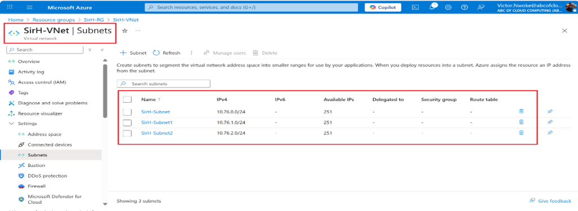Viewport: 578px width, 211px height.
Task: Open the more options ellipsis by title
Action: (138, 31)
